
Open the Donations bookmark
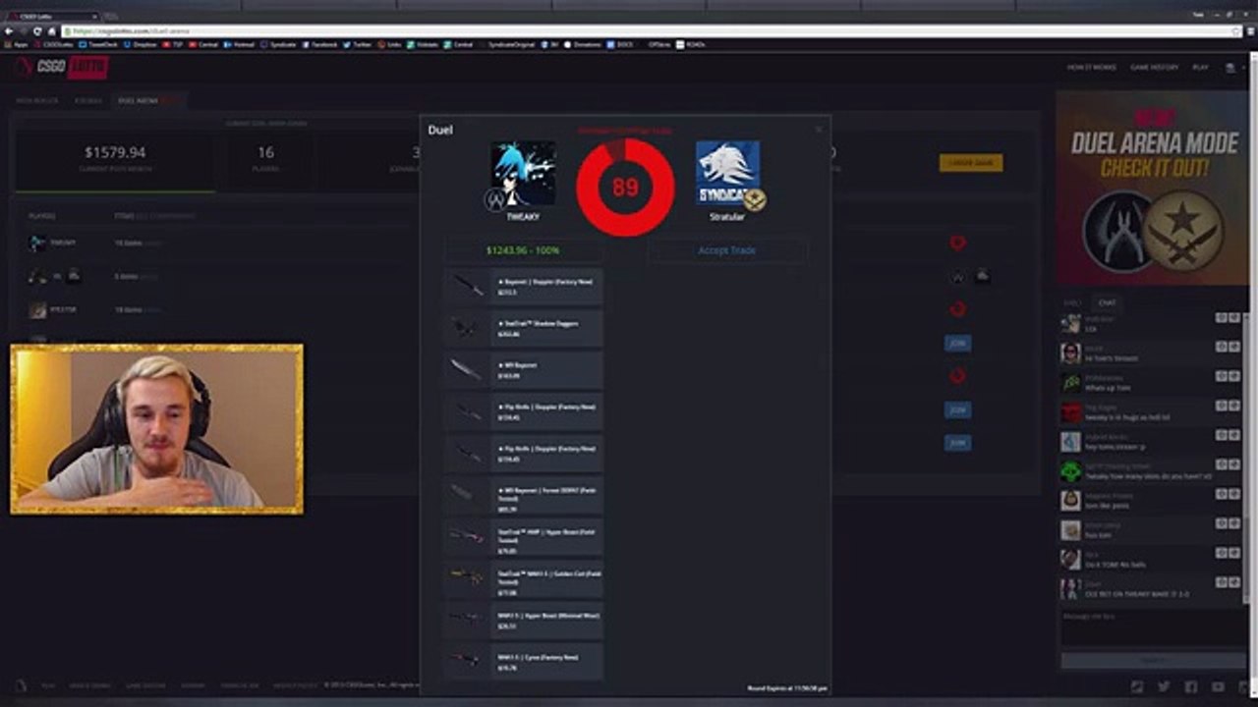coord(584,44)
